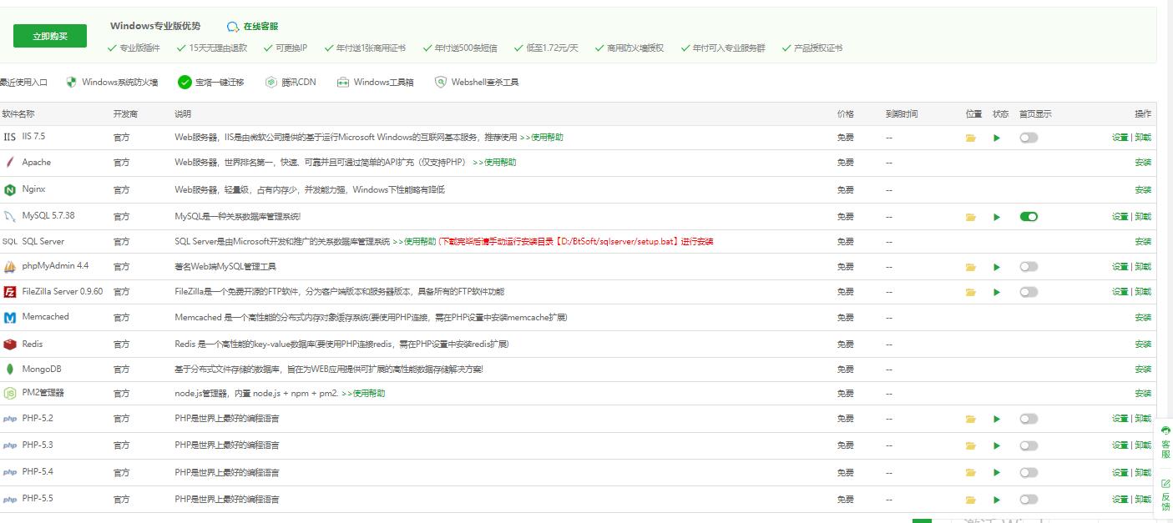Image resolution: width=1173 pixels, height=523 pixels.
Task: Click PHP-5.3 status play icon
Action: [x=997, y=446]
